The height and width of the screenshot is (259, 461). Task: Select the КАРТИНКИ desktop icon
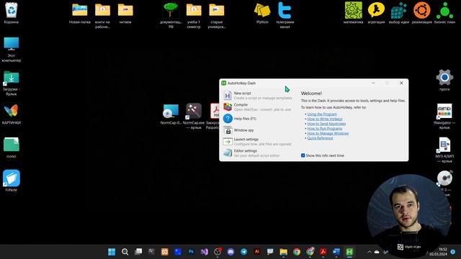(x=12, y=114)
